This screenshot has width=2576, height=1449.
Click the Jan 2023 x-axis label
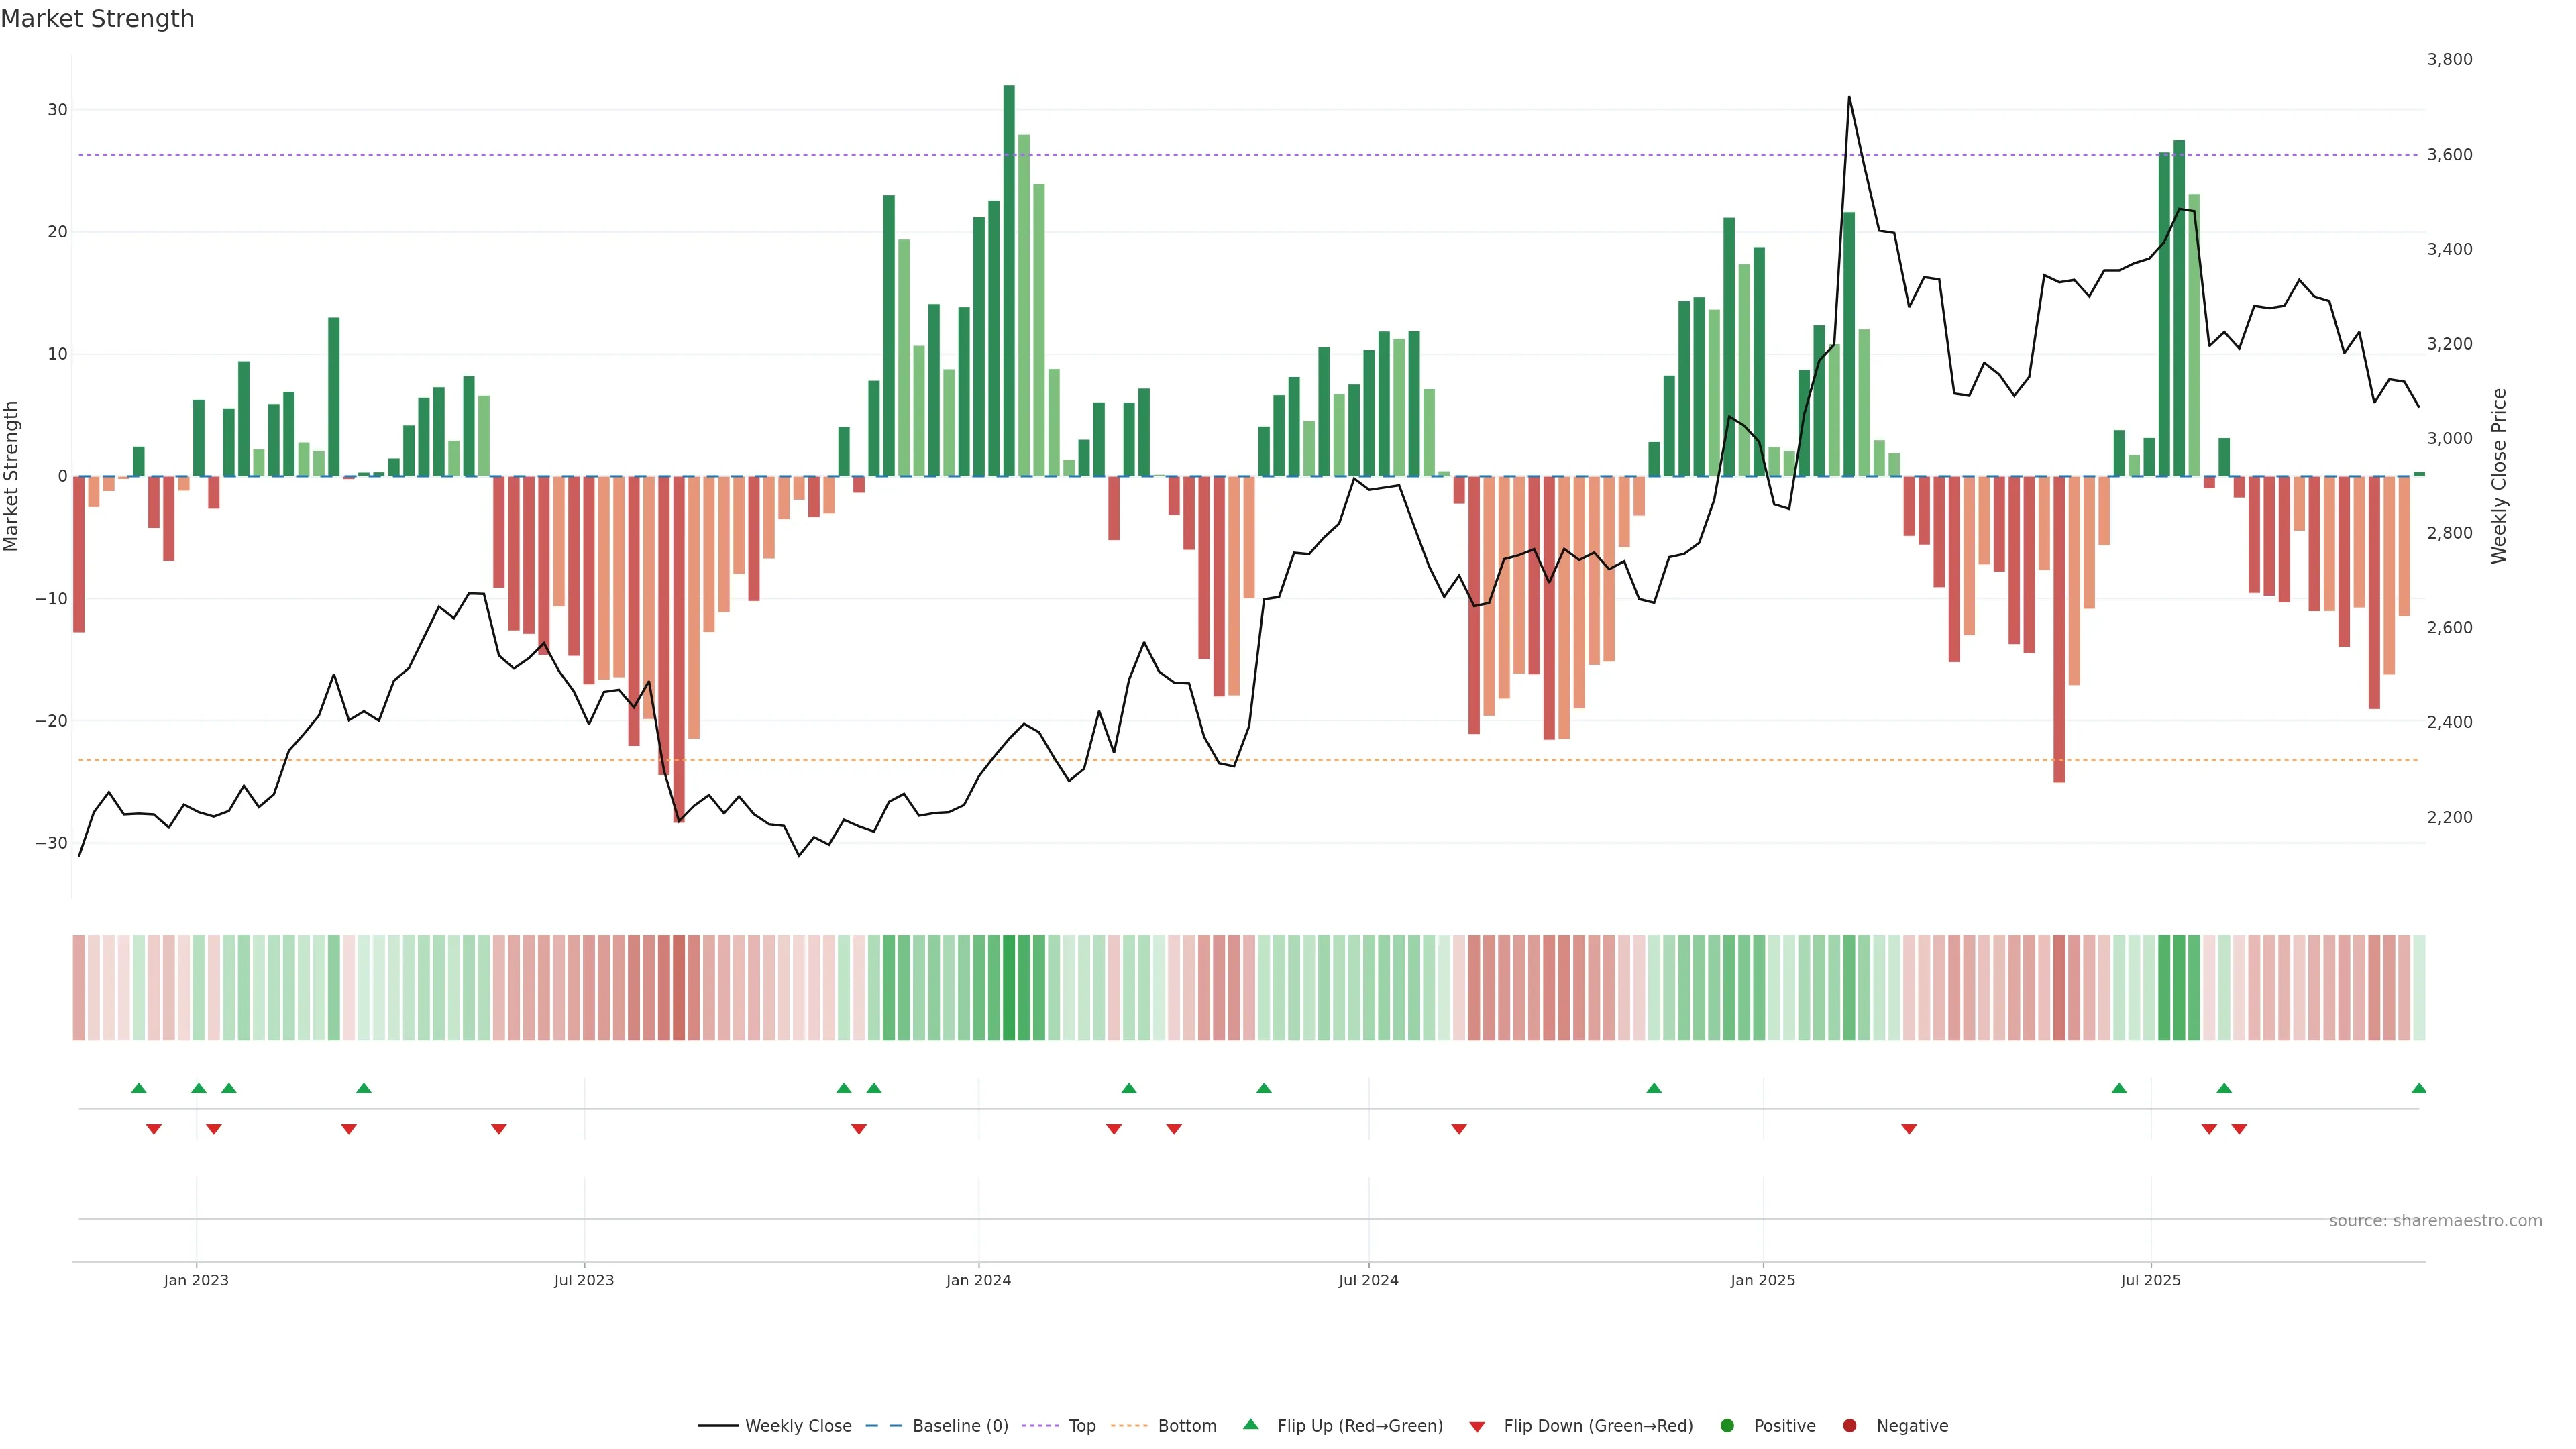click(x=196, y=1280)
